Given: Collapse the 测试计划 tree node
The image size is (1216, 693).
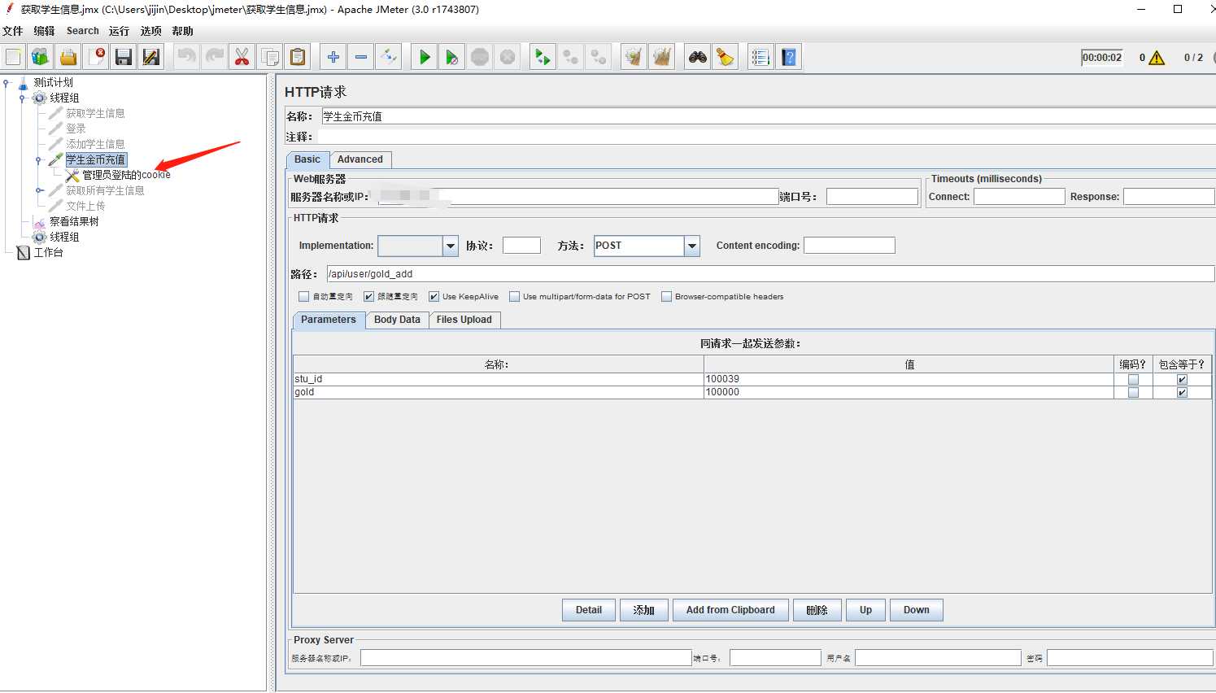Looking at the screenshot, I should point(7,82).
